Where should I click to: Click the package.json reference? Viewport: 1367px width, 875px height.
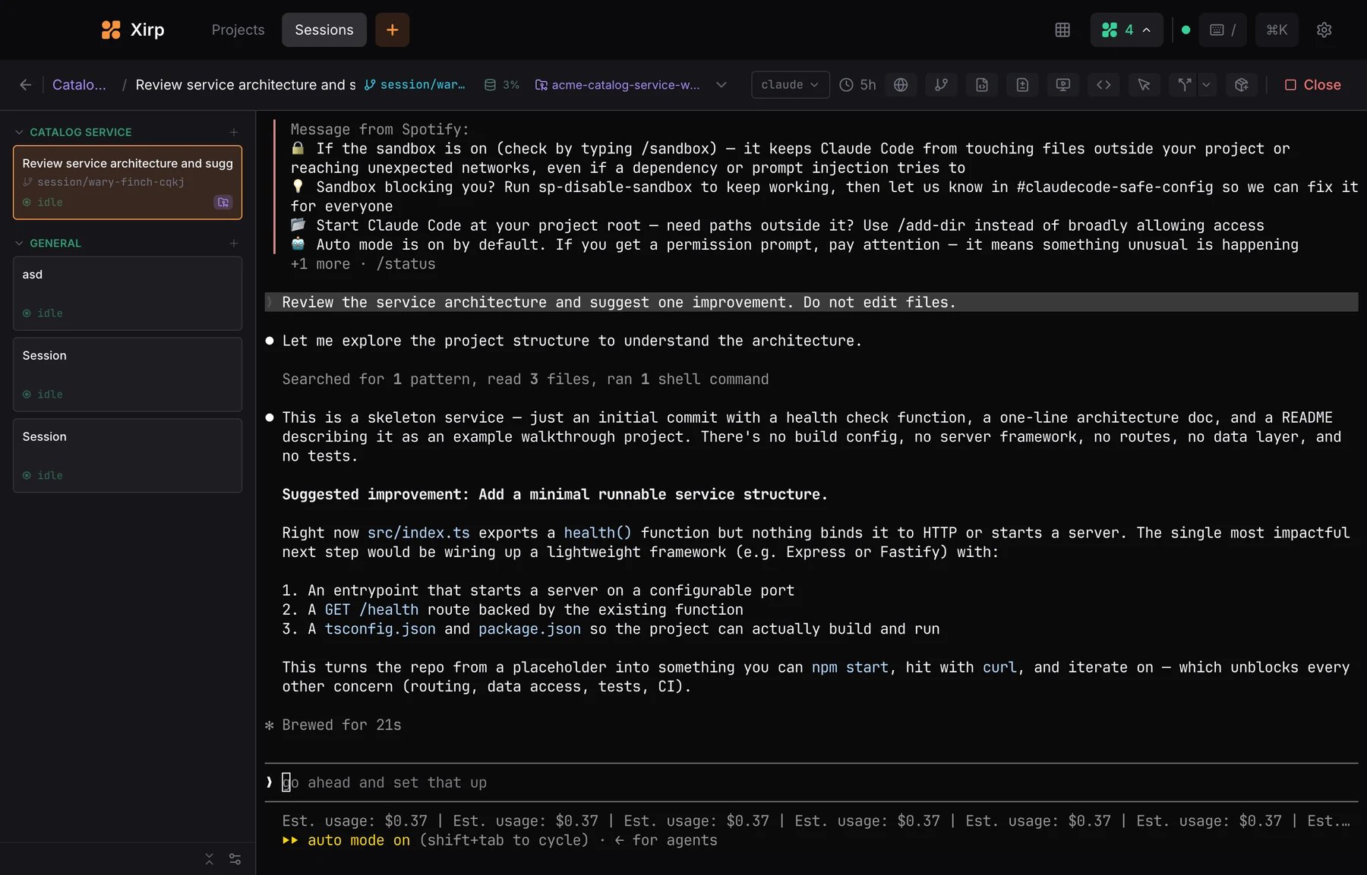pos(529,629)
